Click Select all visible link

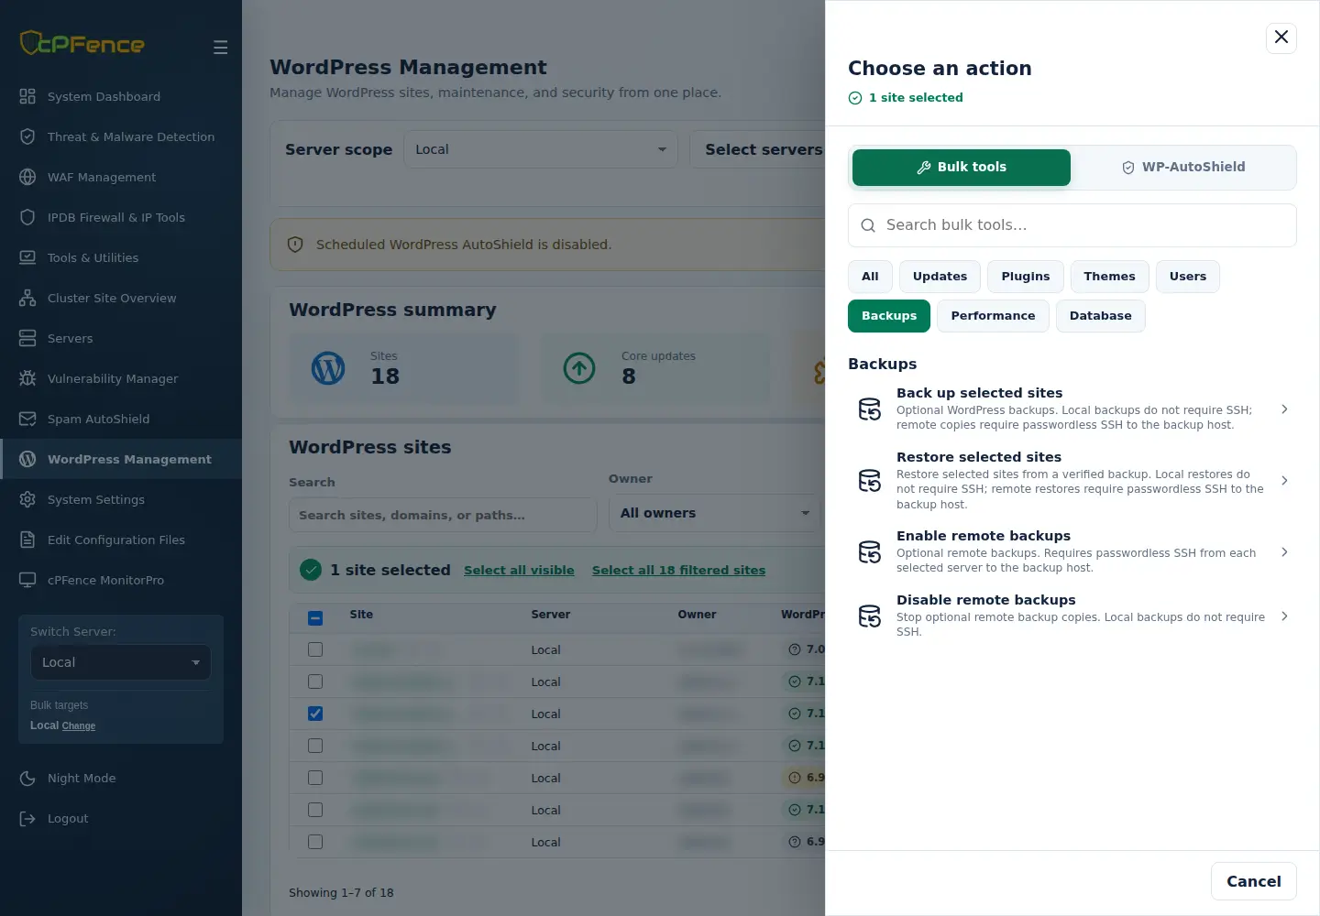tap(519, 570)
